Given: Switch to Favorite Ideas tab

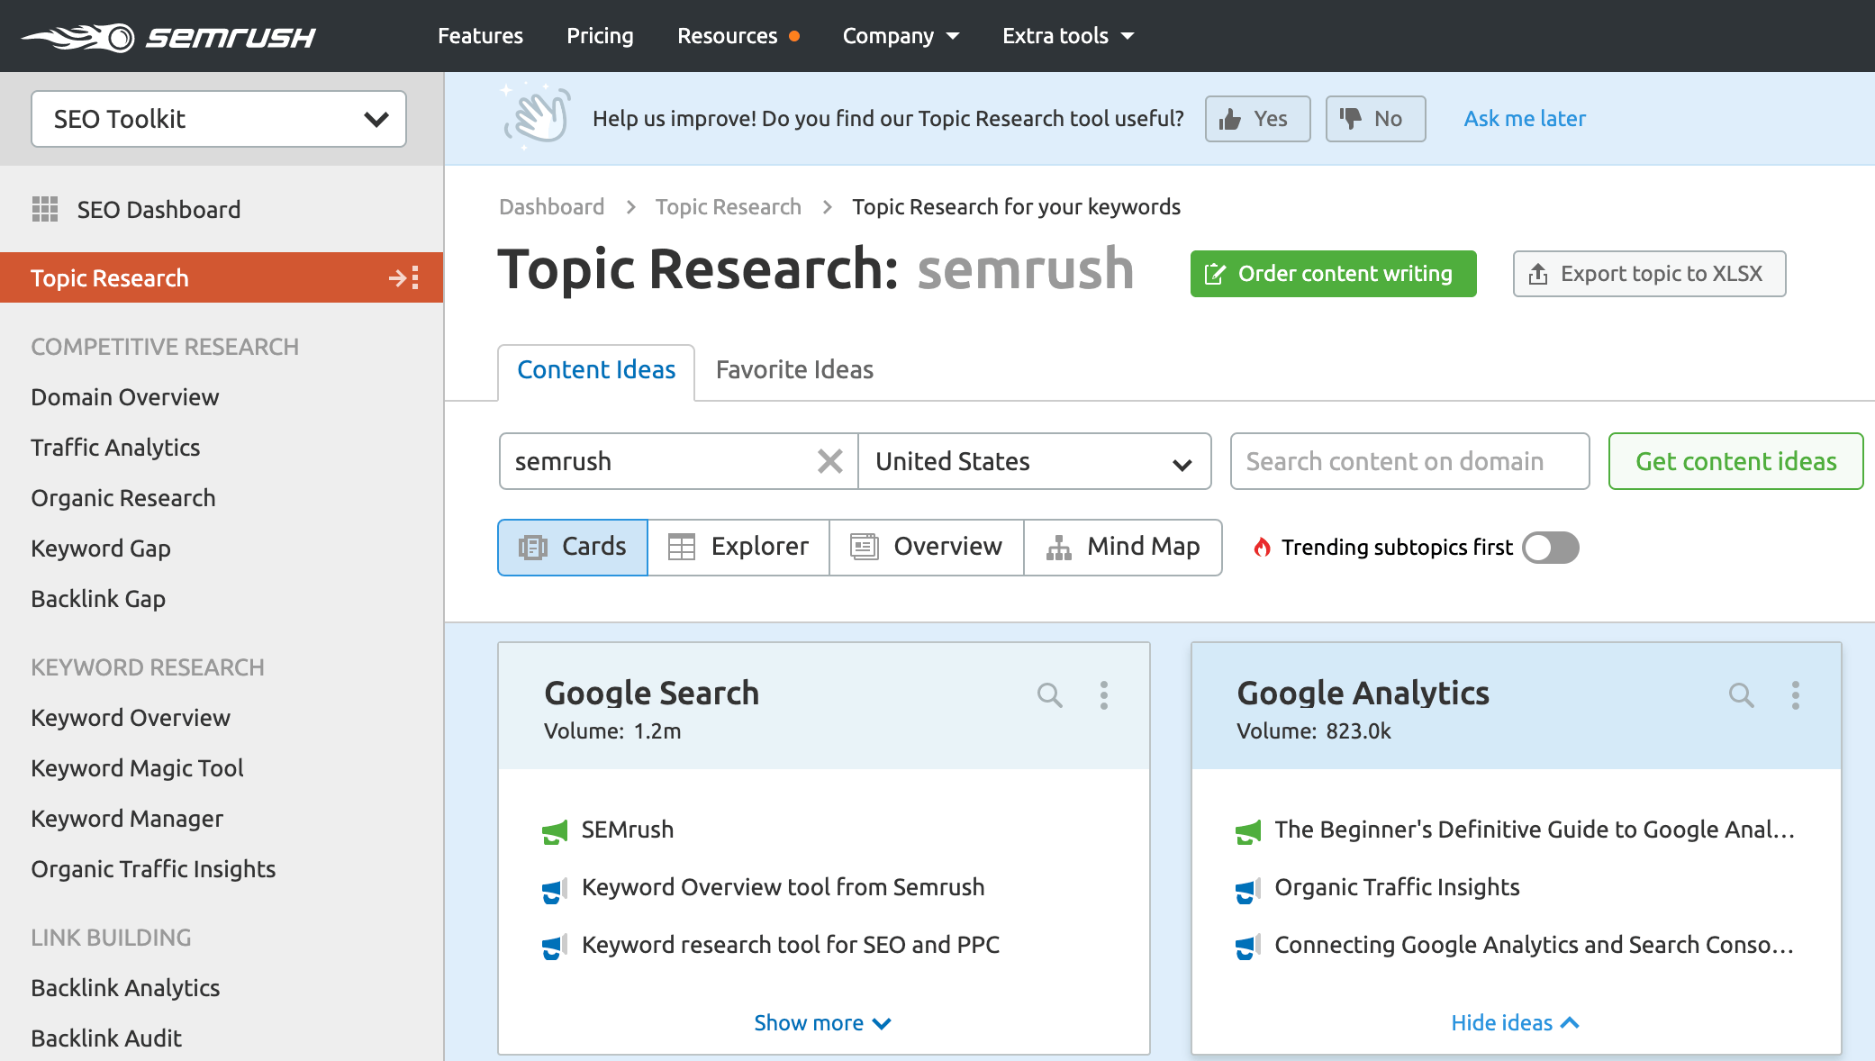Looking at the screenshot, I should click(x=794, y=370).
